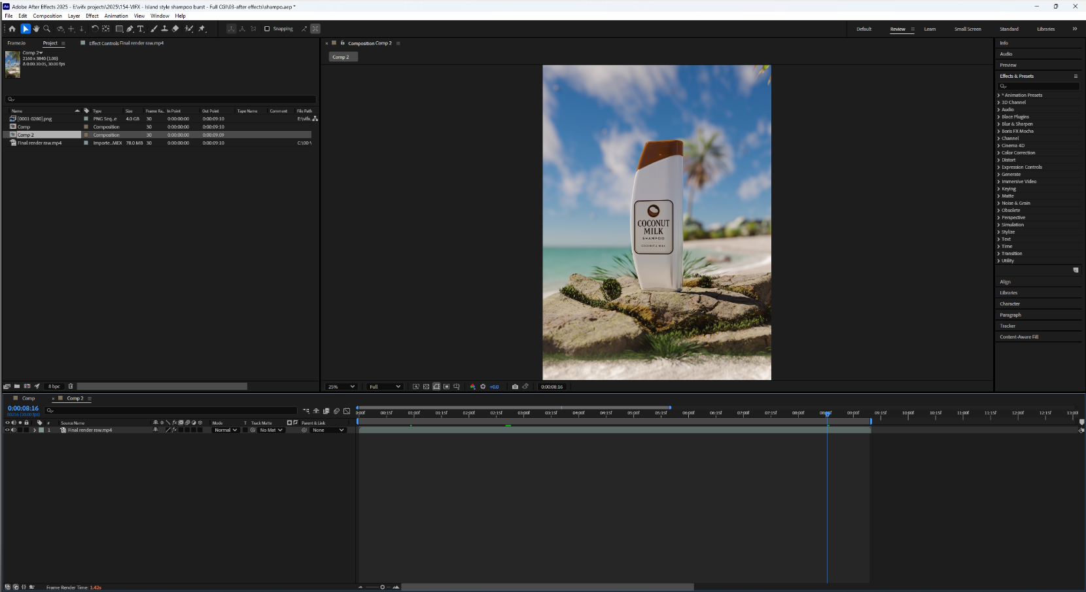Select the Puppet Pin tool
This screenshot has width=1086, height=592.
point(202,29)
